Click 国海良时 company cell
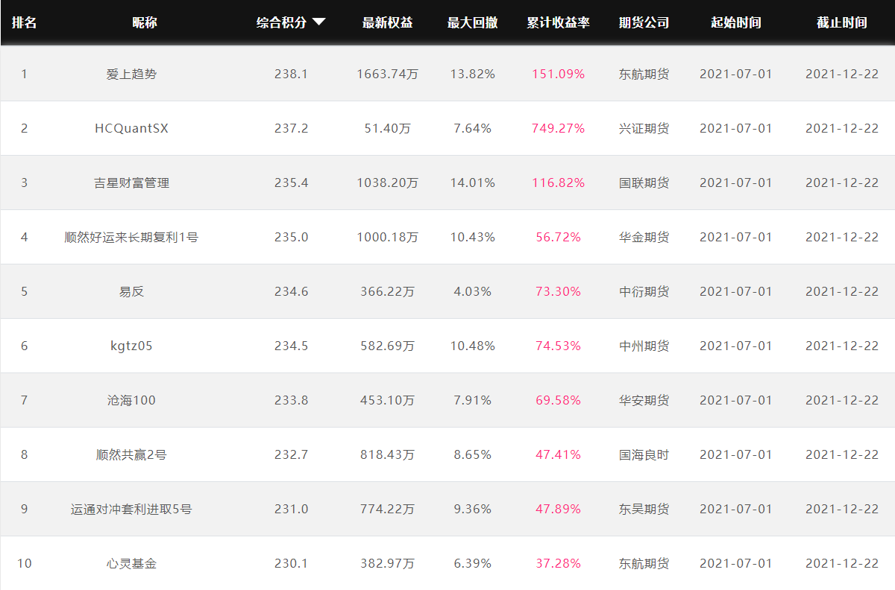 point(644,454)
